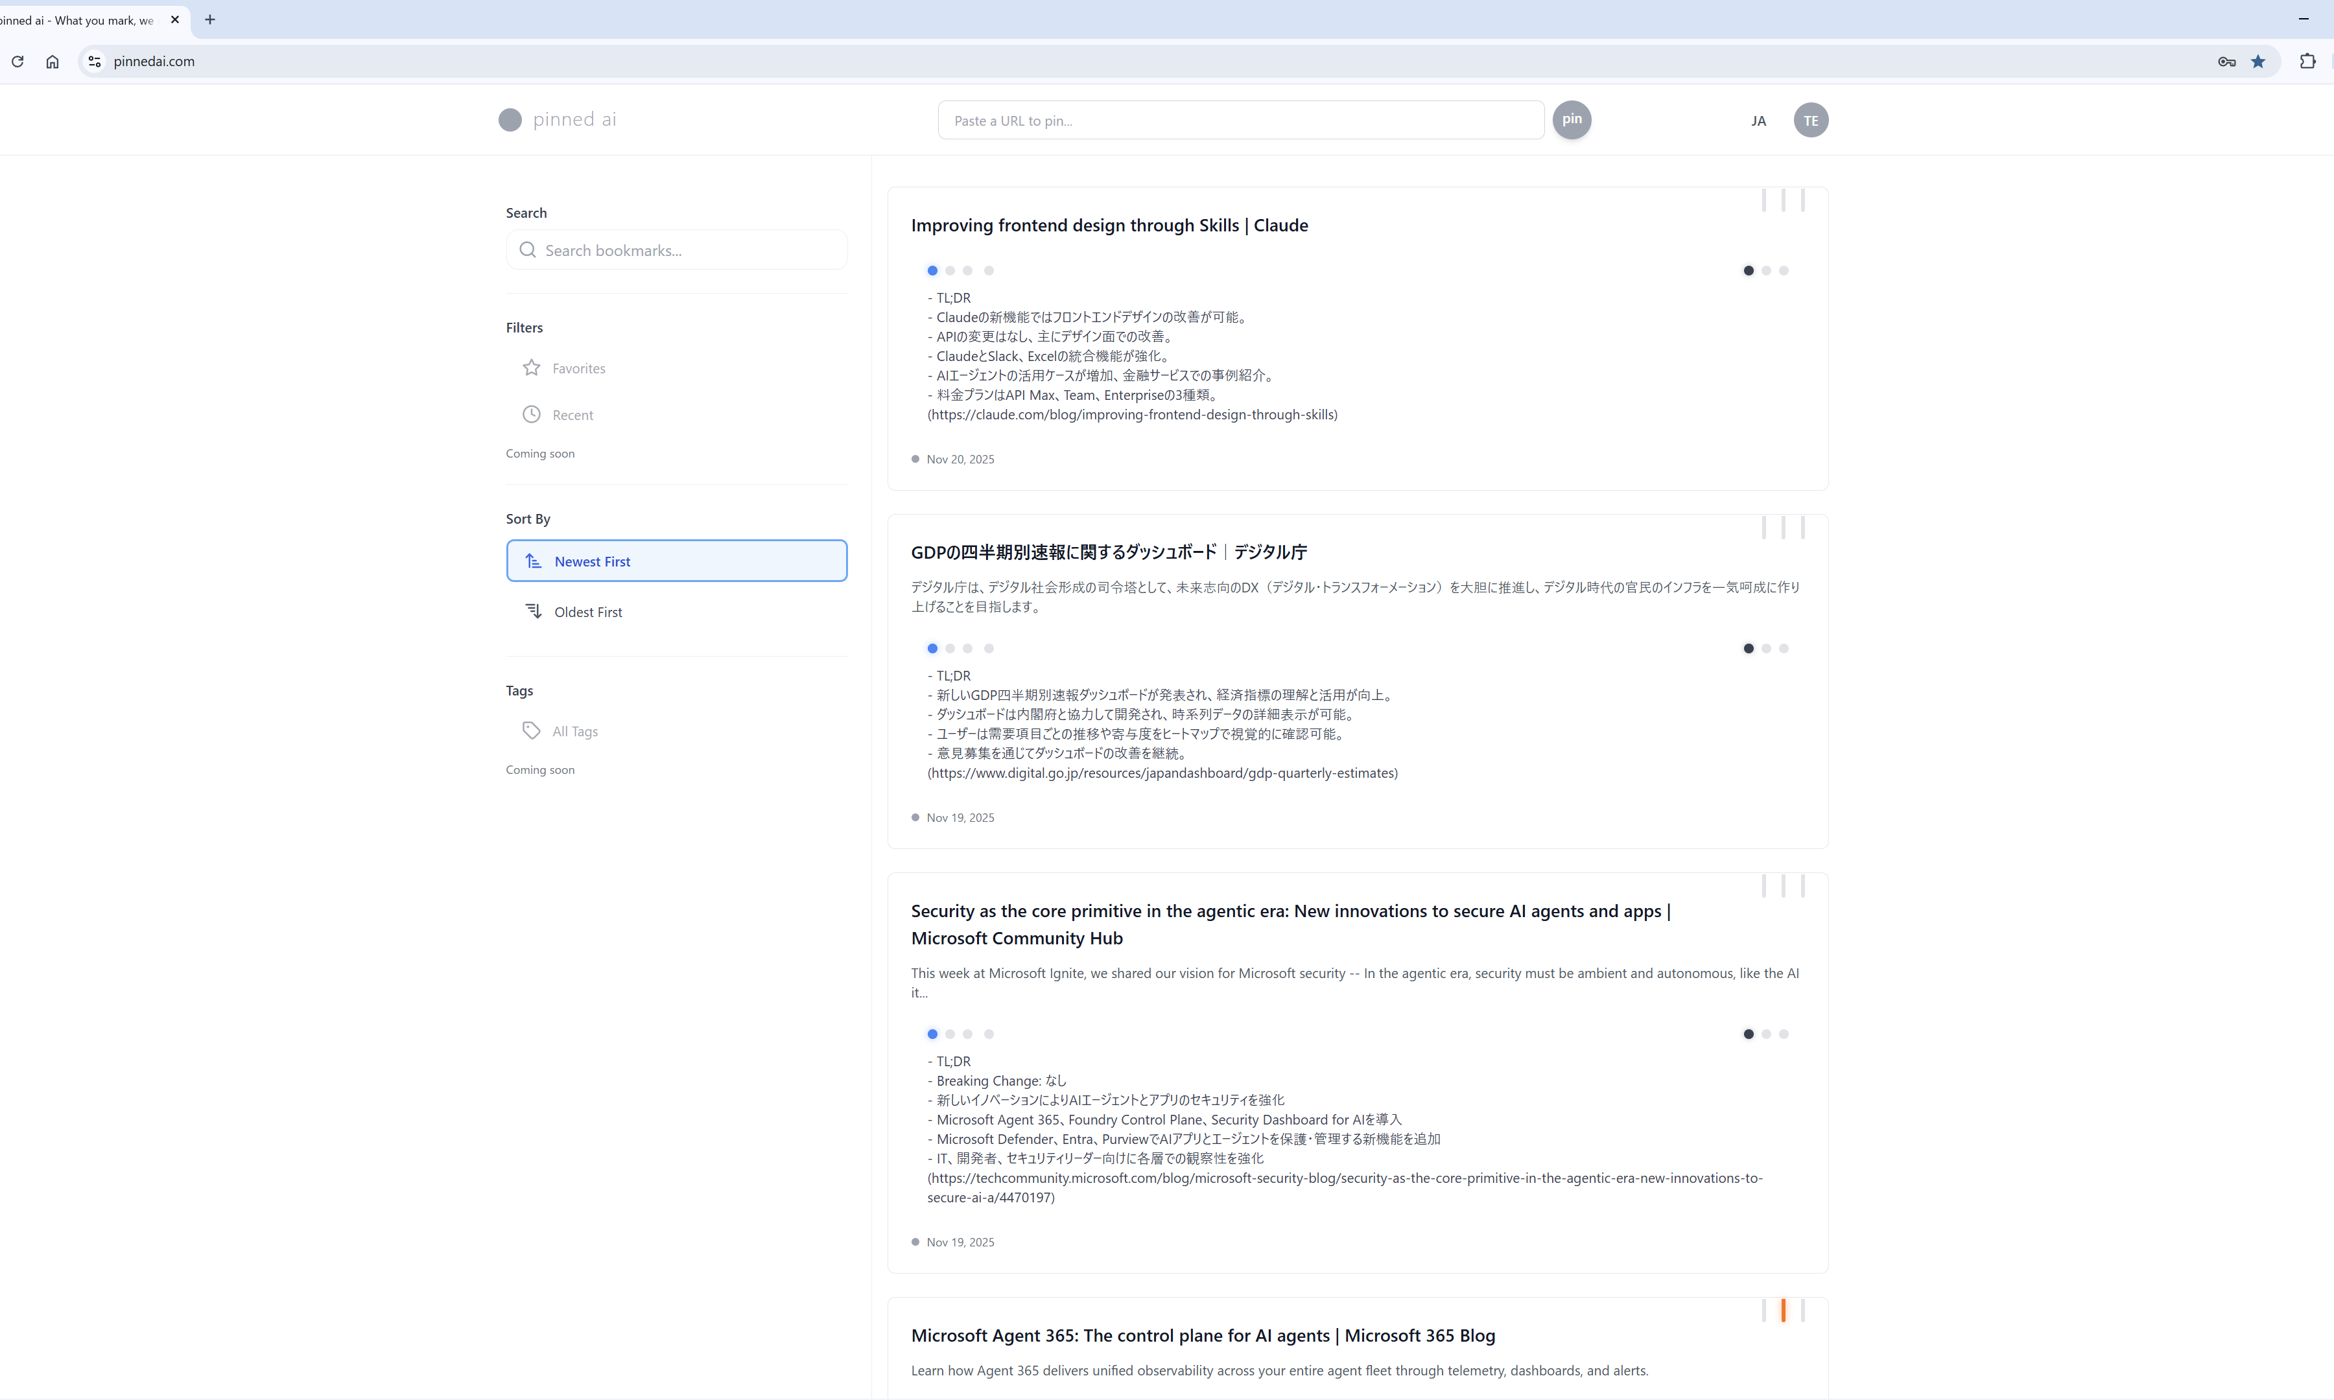This screenshot has width=2334, height=1400.
Task: Reload the page with refresh icon
Action: pyautogui.click(x=17, y=62)
